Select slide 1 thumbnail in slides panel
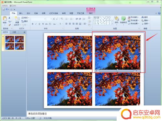 [15, 43]
